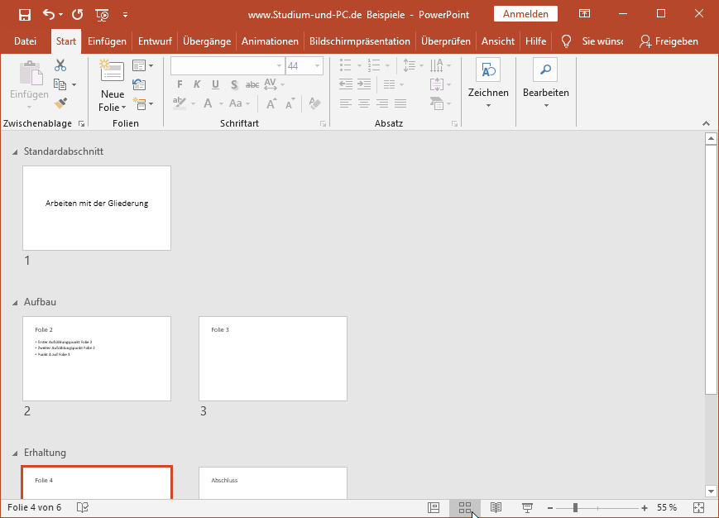Click the lightbulb 'Sie wünschen' search box
The width and height of the screenshot is (719, 518).
[592, 41]
